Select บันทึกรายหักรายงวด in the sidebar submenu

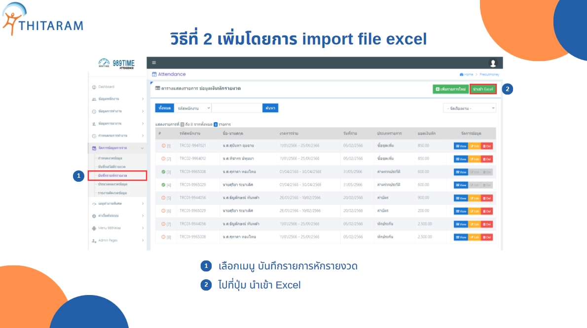point(112,175)
